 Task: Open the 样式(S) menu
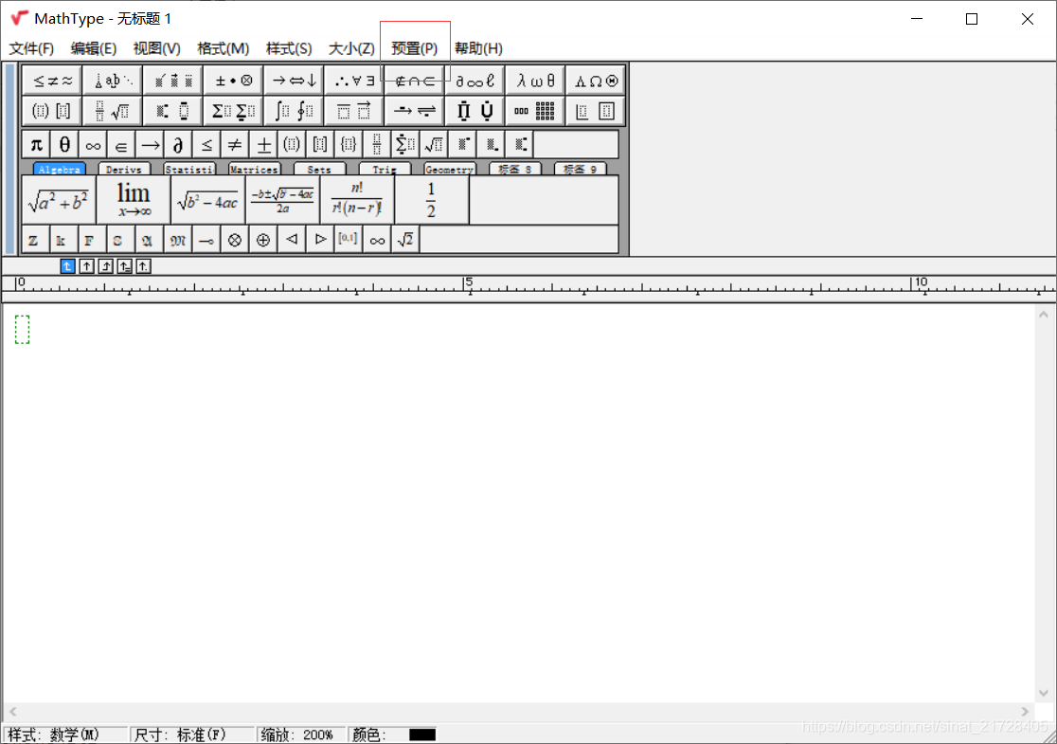(x=289, y=48)
